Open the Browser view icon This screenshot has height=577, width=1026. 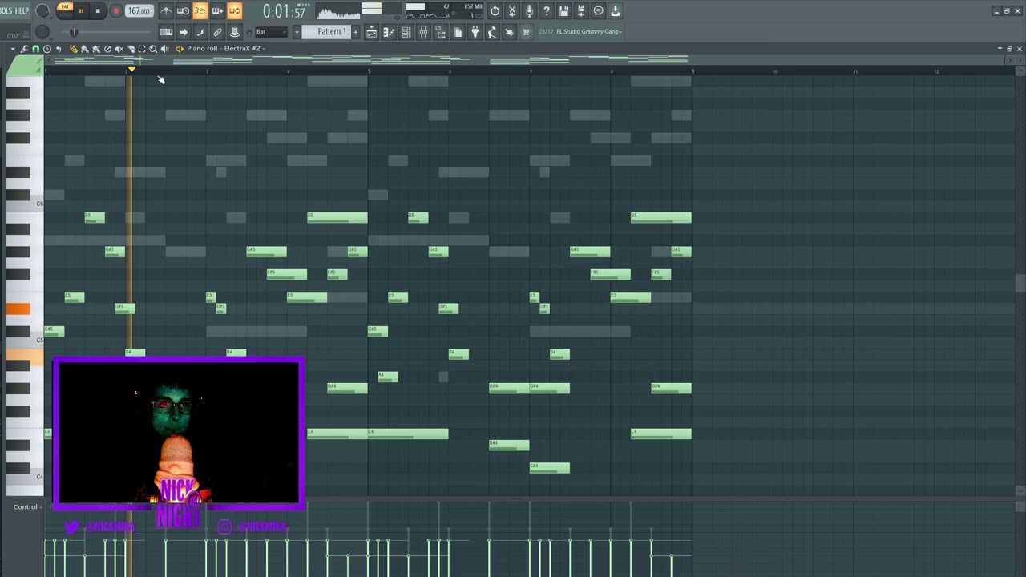coord(440,32)
